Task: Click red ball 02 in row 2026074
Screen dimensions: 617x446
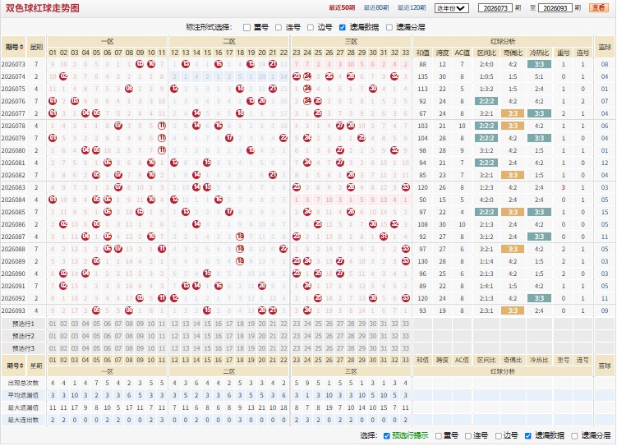Action: 63,76
